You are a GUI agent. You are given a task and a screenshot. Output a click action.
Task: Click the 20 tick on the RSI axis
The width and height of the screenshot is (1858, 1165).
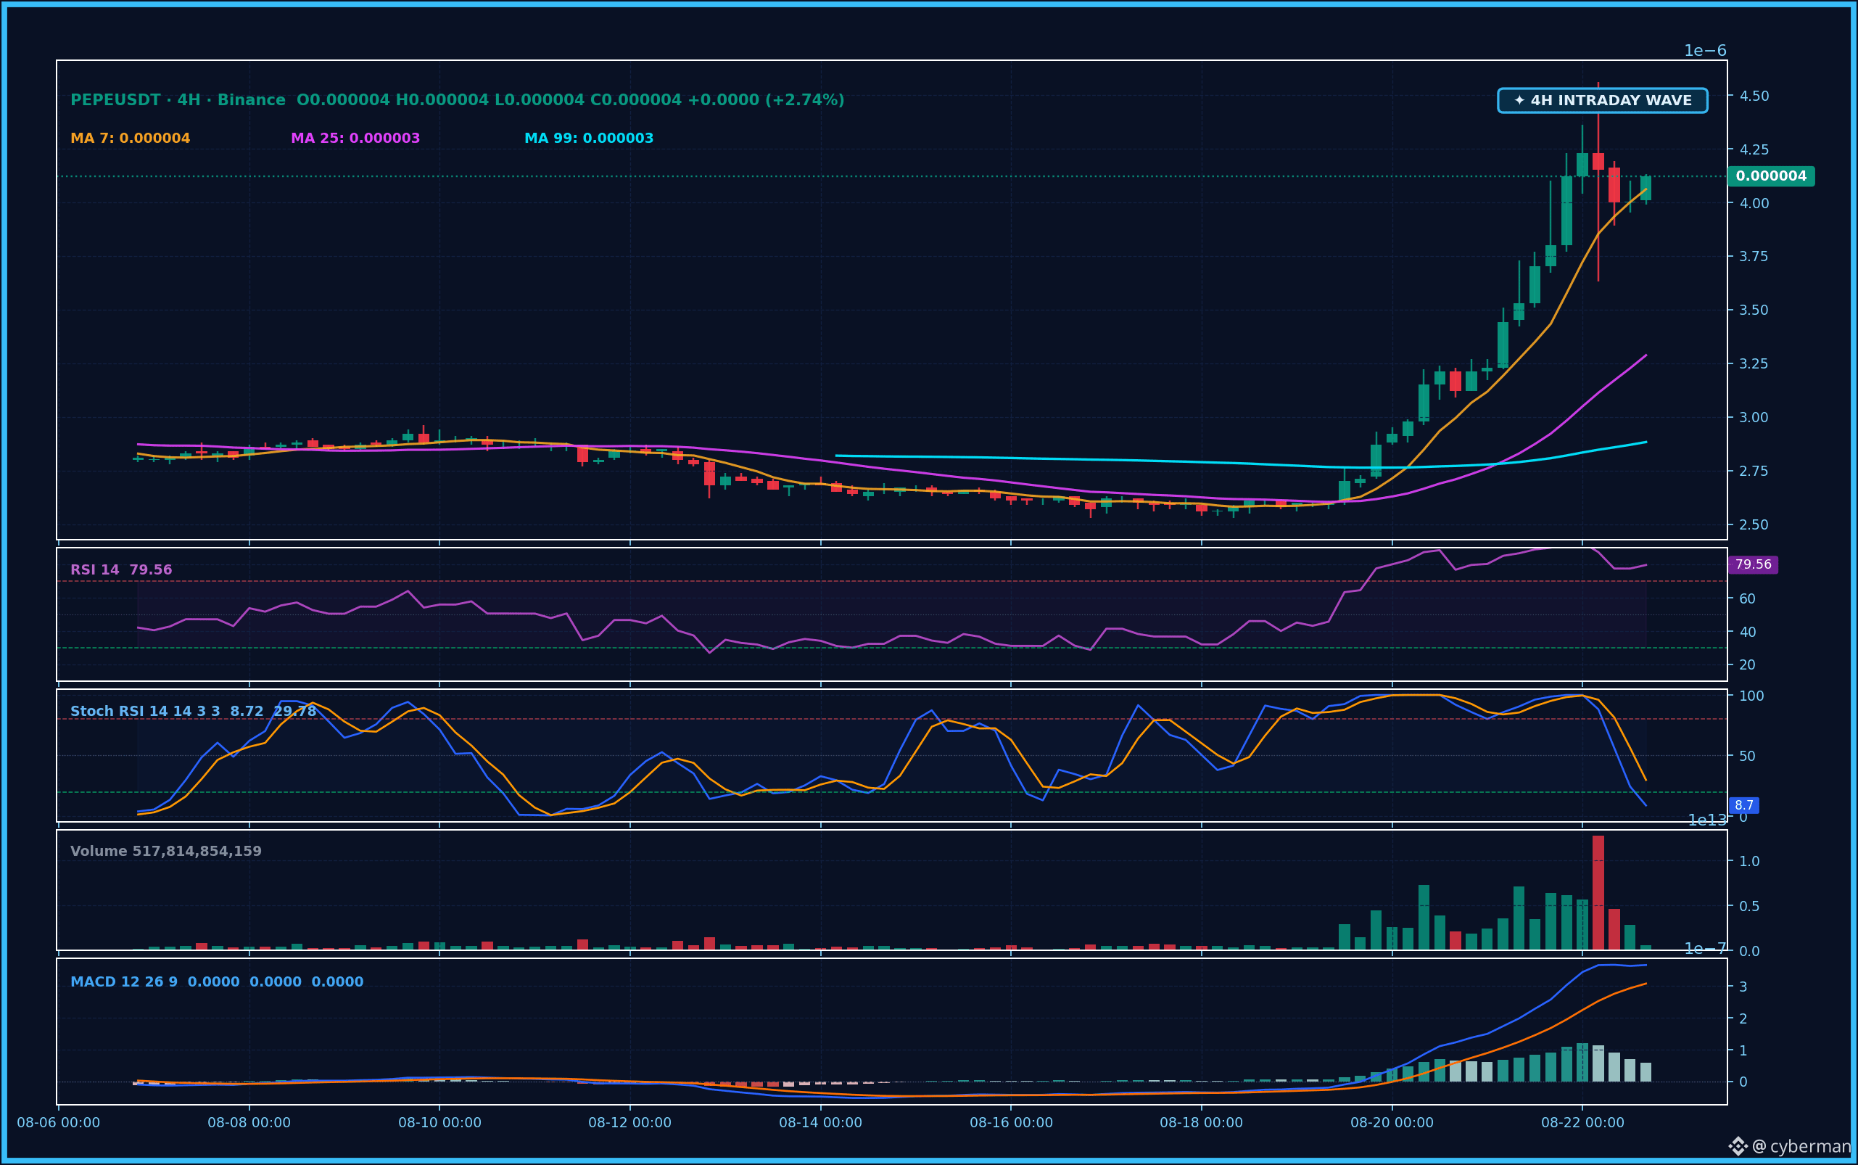coord(1747,665)
